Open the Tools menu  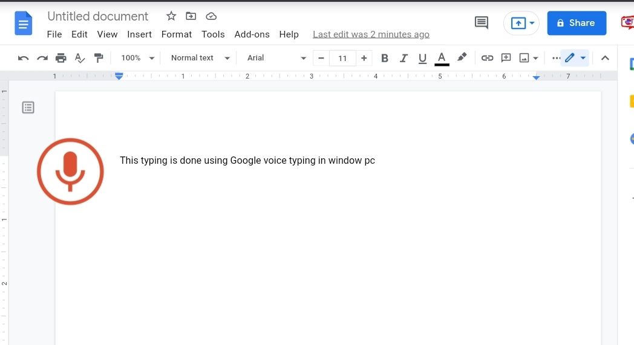click(x=213, y=34)
